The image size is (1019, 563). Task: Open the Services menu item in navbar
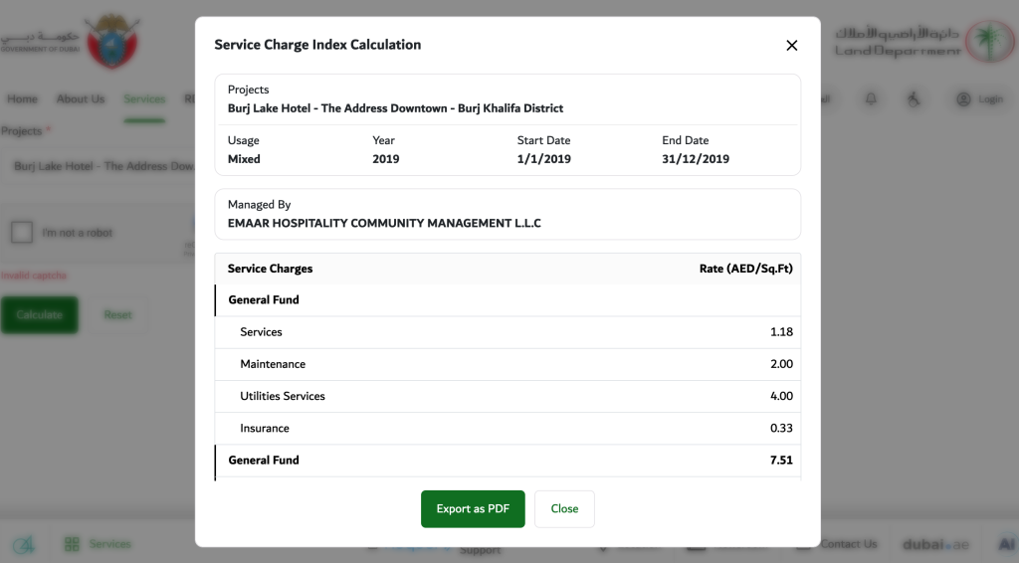pos(144,98)
